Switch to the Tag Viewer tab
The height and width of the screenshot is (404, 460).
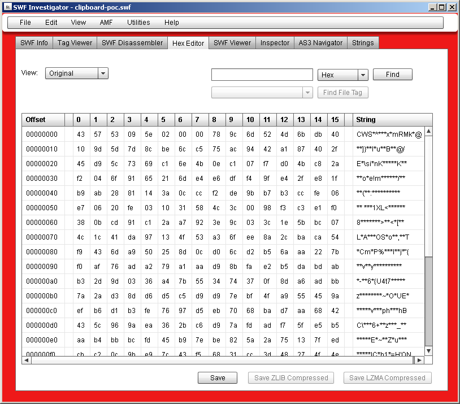pos(75,43)
